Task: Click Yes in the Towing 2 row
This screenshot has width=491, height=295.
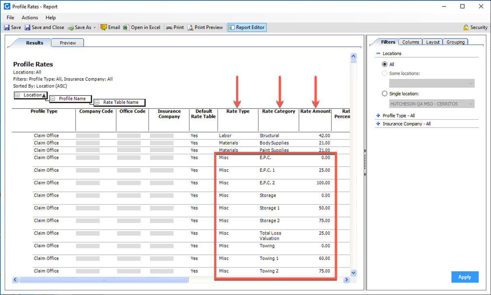Action: click(x=194, y=271)
